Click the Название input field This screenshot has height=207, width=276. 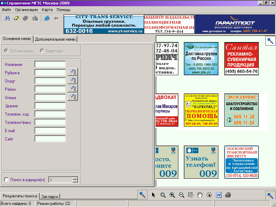click(x=50, y=64)
